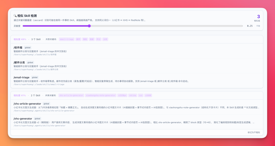
Task: Click the 3 个 Skill count text
Action: tap(36, 39)
